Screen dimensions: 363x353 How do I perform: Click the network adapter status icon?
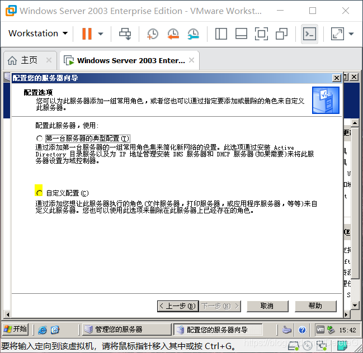pyautogui.click(x=322, y=346)
